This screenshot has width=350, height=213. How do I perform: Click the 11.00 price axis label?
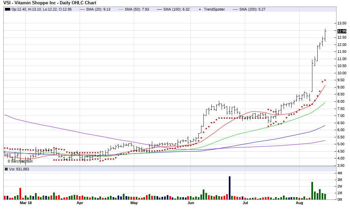[x=342, y=59]
